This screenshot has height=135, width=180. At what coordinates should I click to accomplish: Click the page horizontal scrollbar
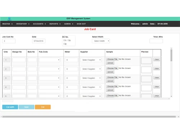point(89,117)
